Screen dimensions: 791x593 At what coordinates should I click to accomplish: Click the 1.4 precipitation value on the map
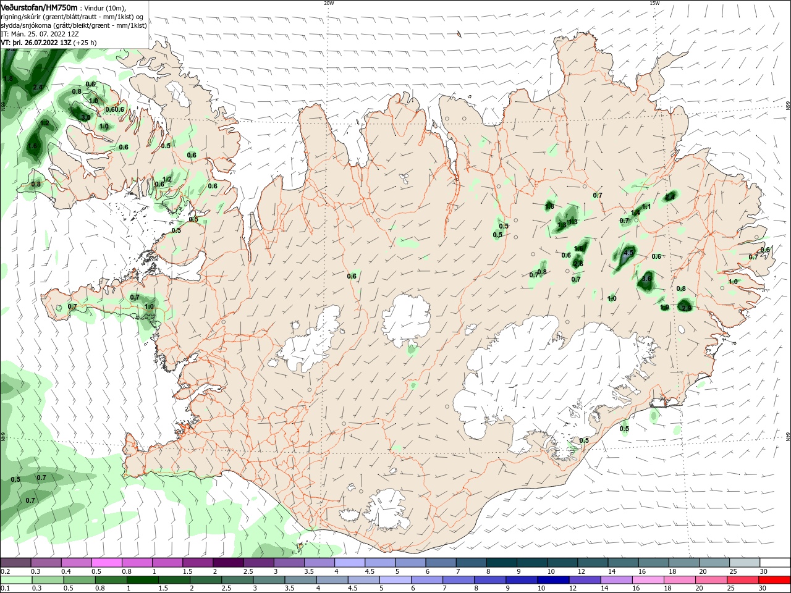tap(635, 213)
